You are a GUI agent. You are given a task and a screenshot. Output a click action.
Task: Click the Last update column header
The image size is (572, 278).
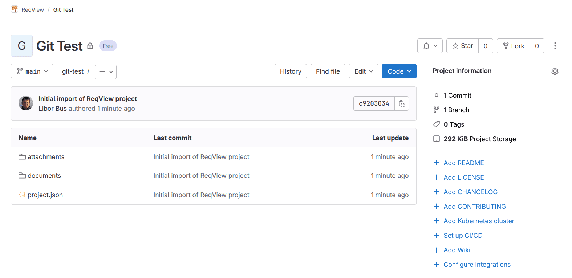(x=390, y=138)
